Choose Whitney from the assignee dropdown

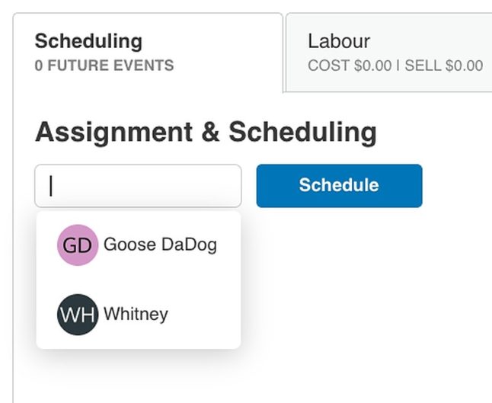139,315
